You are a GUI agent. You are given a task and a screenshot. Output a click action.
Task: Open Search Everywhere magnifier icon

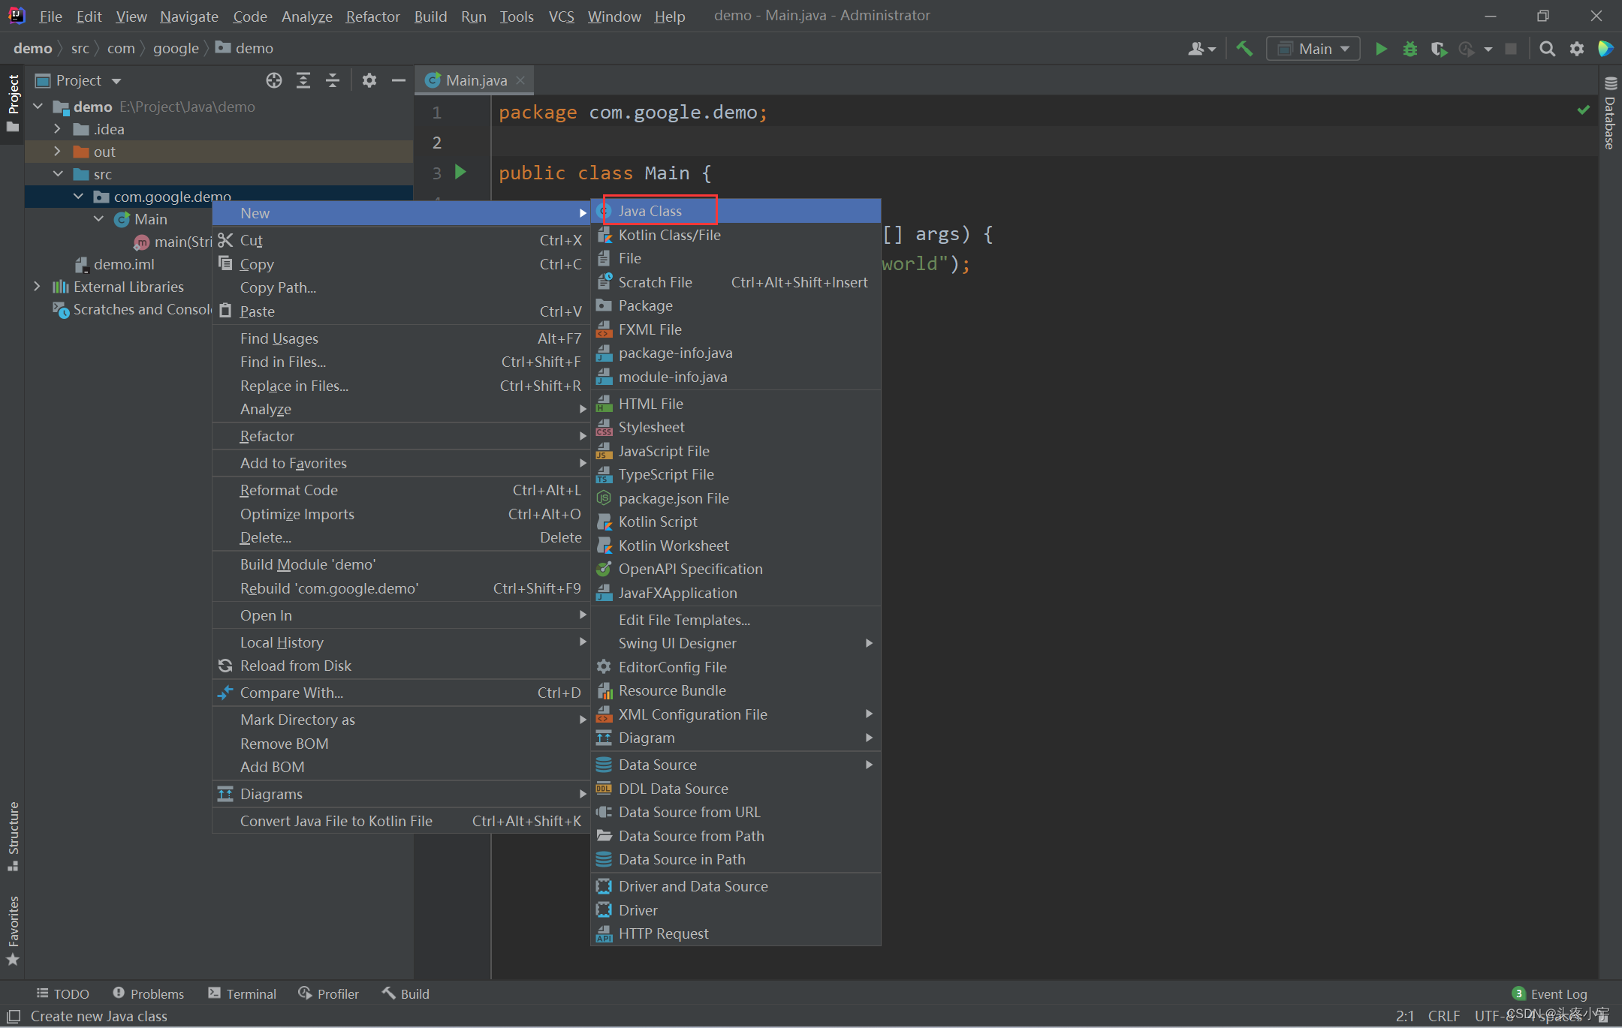pyautogui.click(x=1547, y=49)
